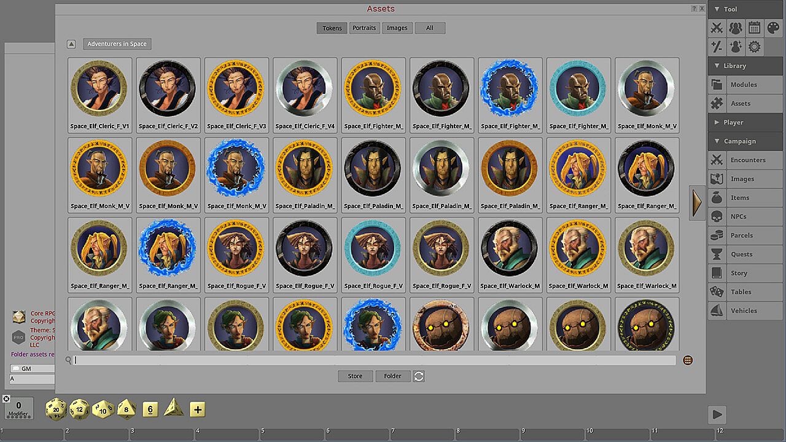Open the Colors palette tool icon
Viewport: 786px width, 442px height.
pos(774,28)
